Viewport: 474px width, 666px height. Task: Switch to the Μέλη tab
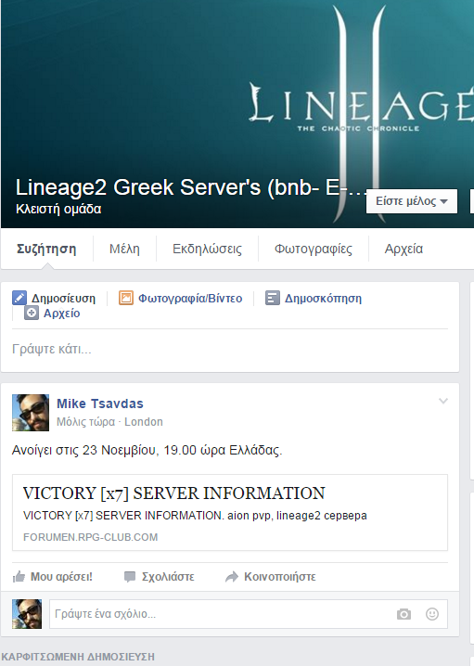[x=124, y=249]
